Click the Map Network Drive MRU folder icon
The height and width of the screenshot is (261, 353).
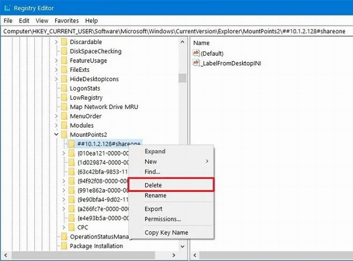64,107
